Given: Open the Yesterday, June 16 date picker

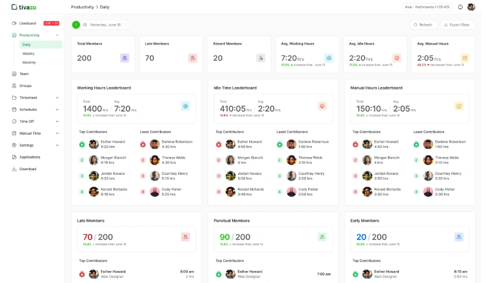Looking at the screenshot, I should [105, 25].
